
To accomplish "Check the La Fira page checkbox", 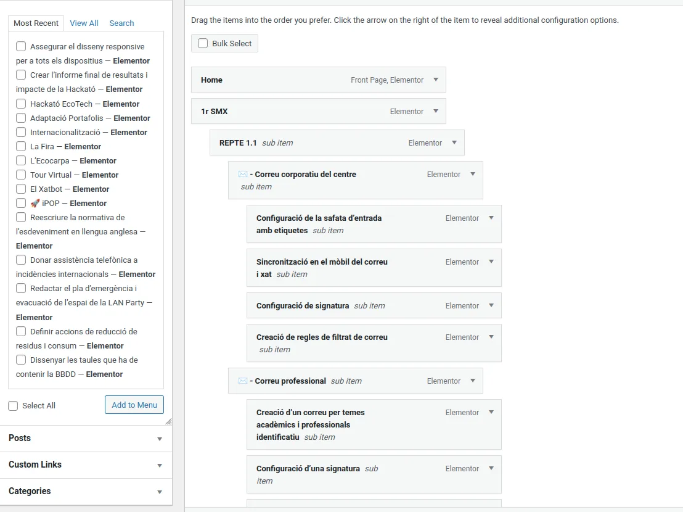I will pyautogui.click(x=21, y=146).
